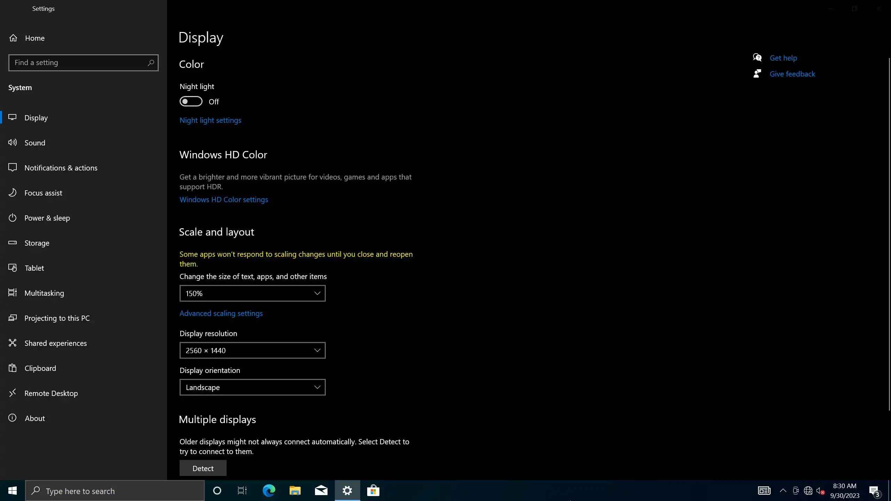Open Microsoft Edge from the taskbar

click(x=269, y=491)
